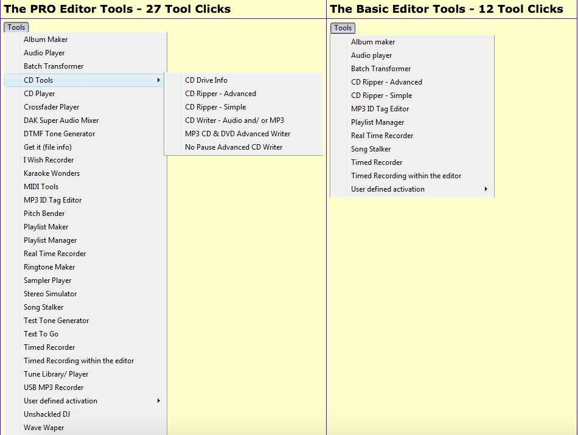Choose Get it (file info)
This screenshot has height=435, width=578.
pos(47,147)
